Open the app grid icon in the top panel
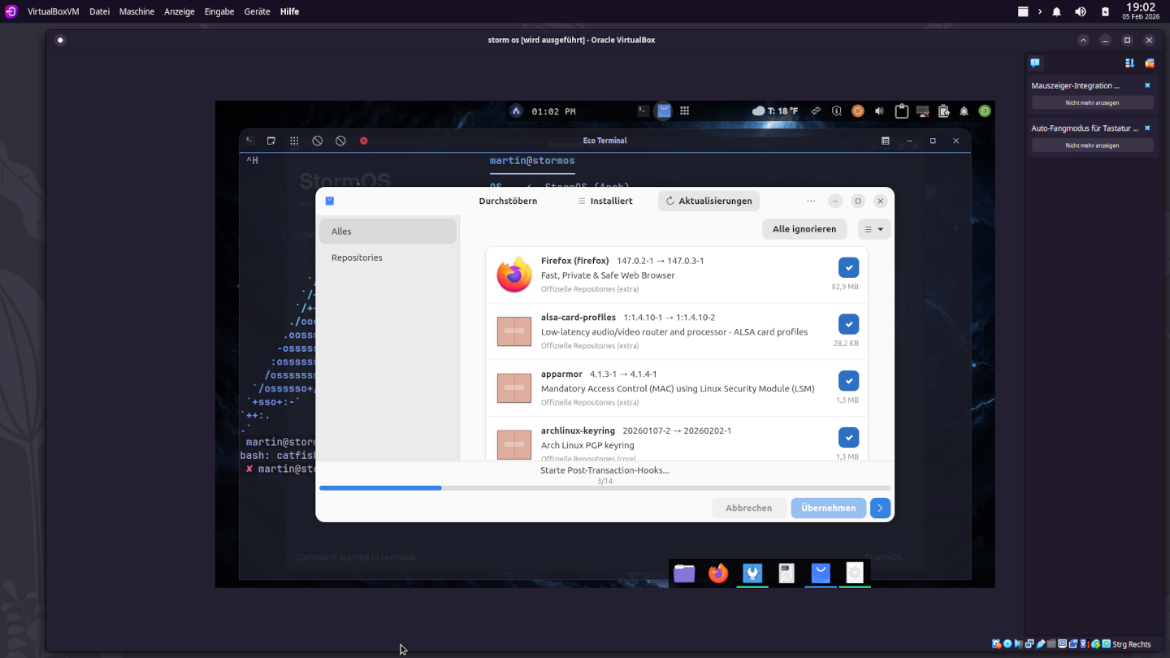This screenshot has width=1170, height=658. [x=685, y=111]
